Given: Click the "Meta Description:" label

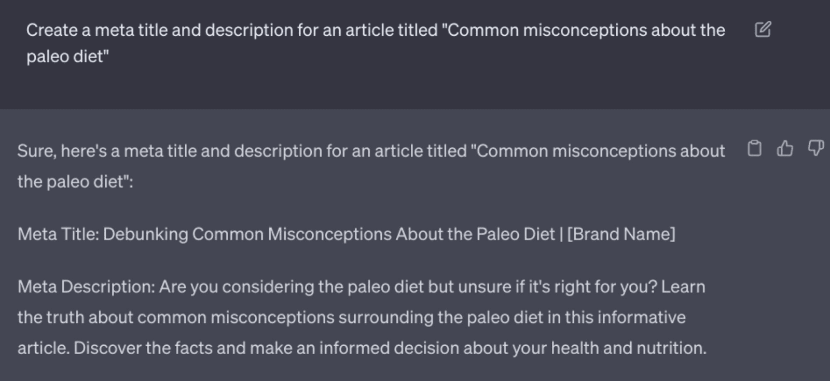Looking at the screenshot, I should (x=86, y=287).
